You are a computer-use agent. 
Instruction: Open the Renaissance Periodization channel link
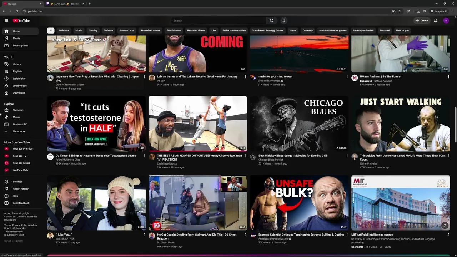tap(273, 239)
